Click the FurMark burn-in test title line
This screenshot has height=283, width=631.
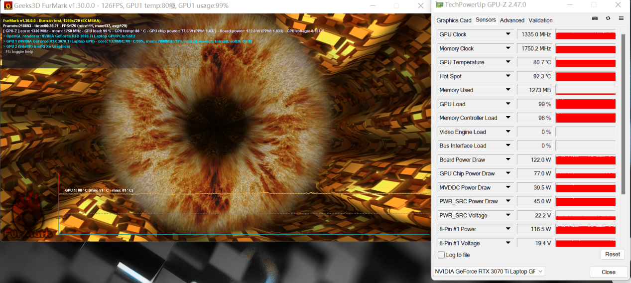pos(52,20)
